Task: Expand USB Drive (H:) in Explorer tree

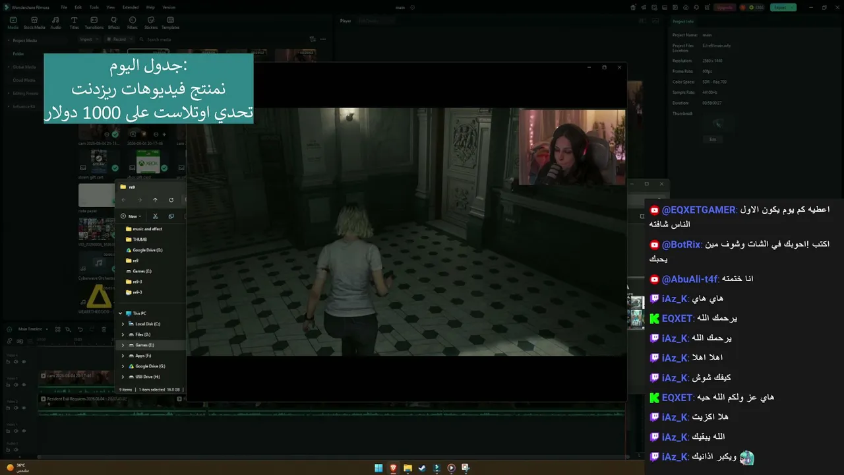Action: 123,377
